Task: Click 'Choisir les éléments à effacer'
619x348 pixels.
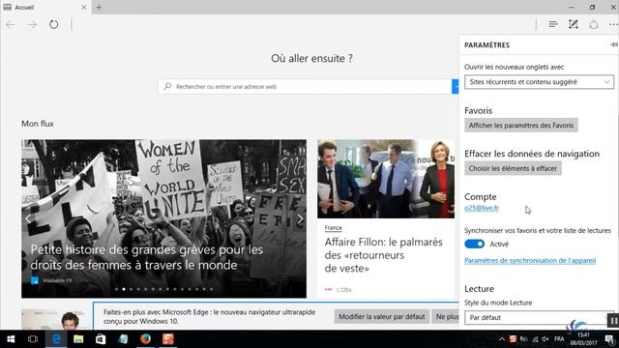Action: 513,168
